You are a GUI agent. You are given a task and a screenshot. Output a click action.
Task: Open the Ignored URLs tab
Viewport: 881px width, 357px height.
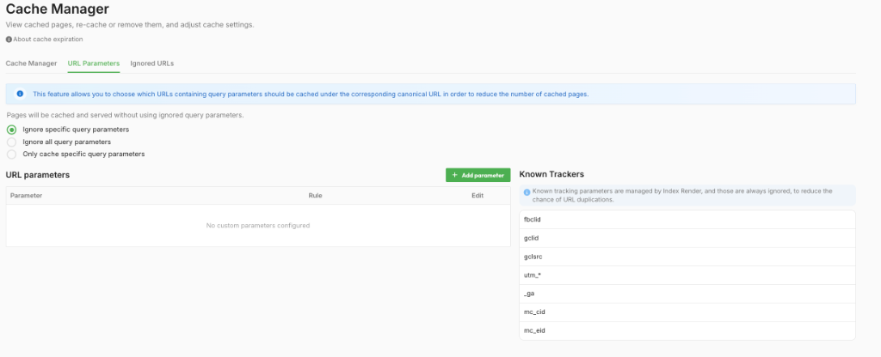pyautogui.click(x=152, y=64)
